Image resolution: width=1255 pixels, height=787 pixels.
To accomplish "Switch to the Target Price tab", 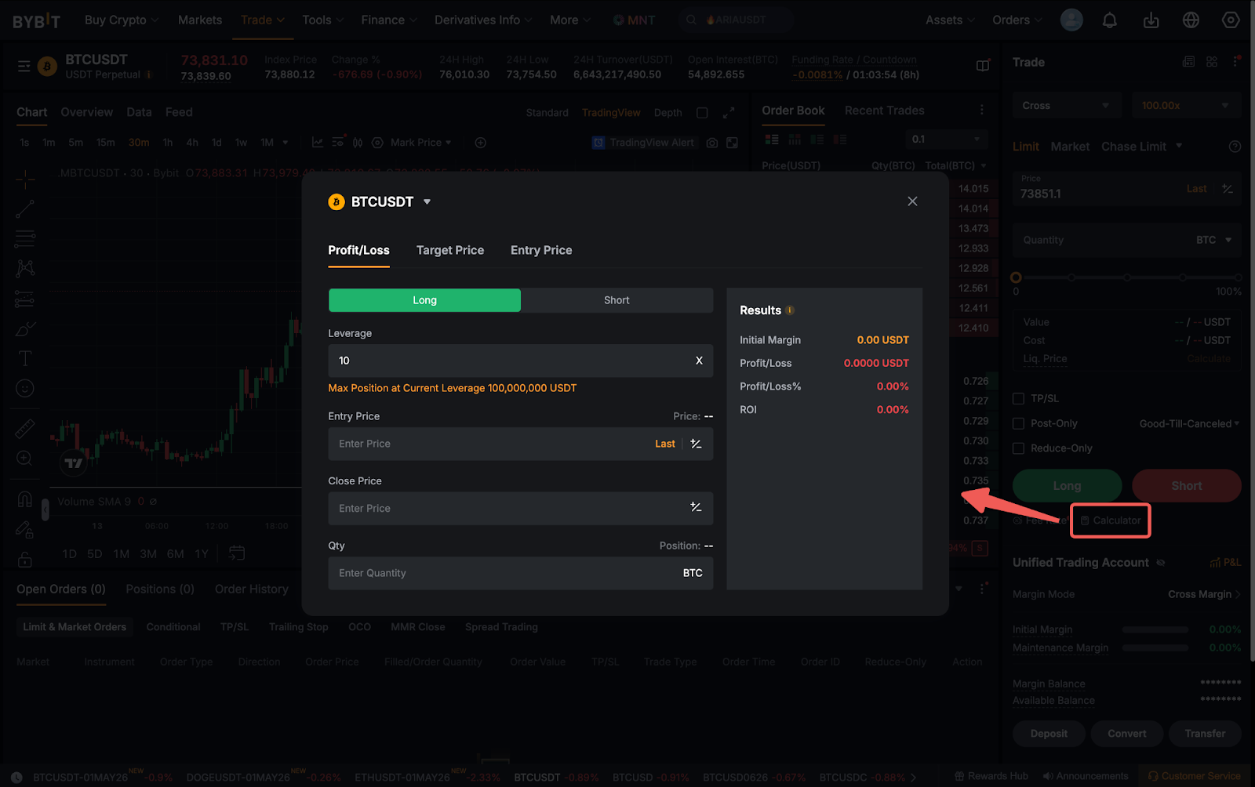I will [449, 250].
